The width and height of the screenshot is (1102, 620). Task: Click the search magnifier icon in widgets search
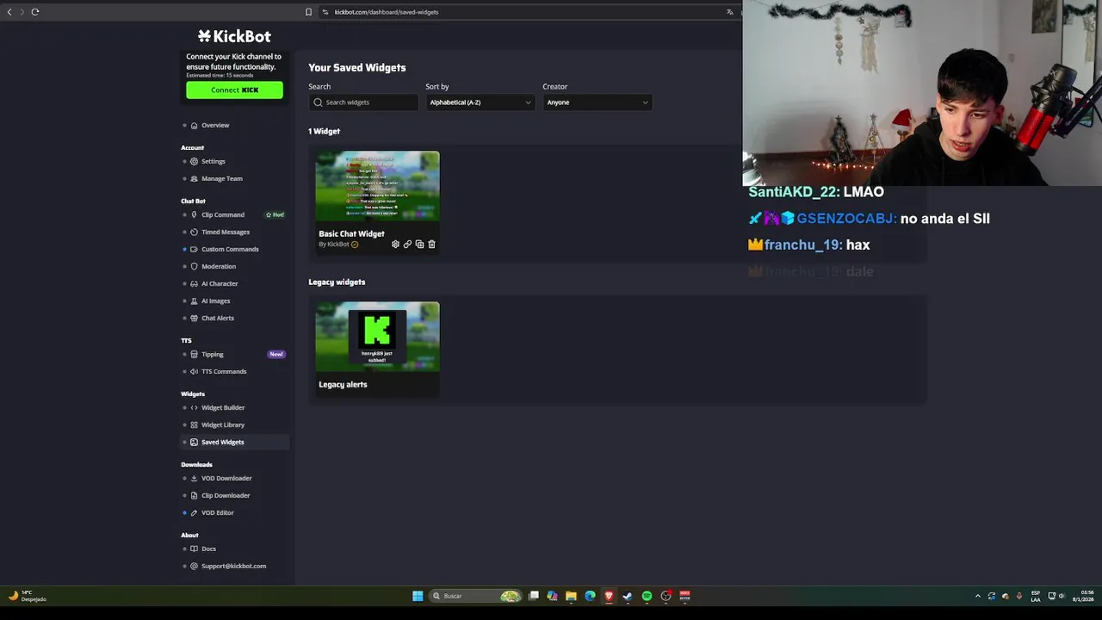click(319, 102)
